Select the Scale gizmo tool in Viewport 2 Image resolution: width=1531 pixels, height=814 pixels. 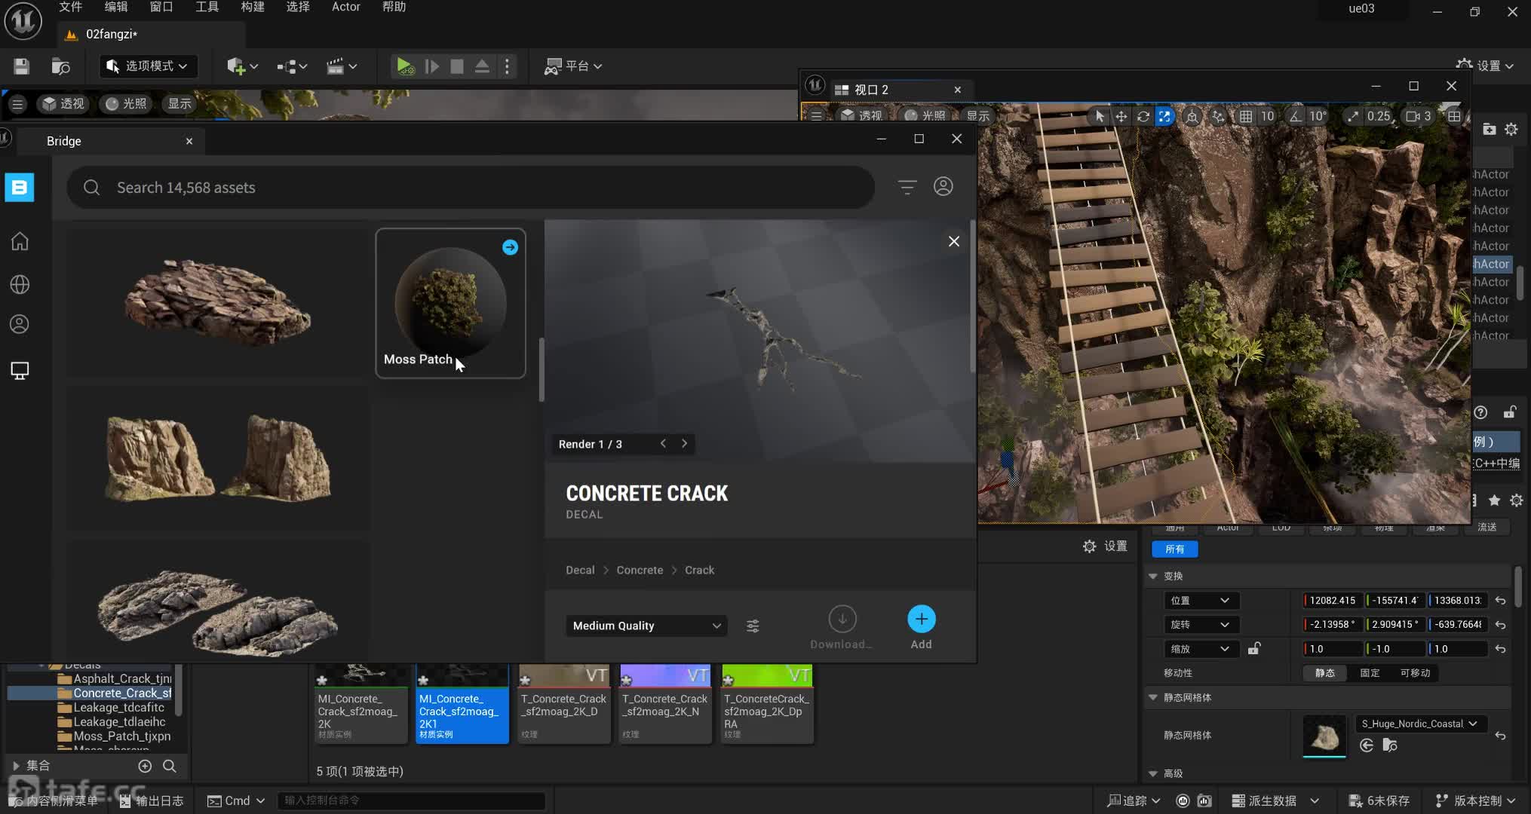coord(1165,116)
